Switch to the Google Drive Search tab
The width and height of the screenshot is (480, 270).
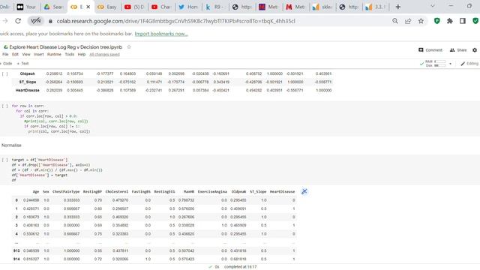coord(53,7)
